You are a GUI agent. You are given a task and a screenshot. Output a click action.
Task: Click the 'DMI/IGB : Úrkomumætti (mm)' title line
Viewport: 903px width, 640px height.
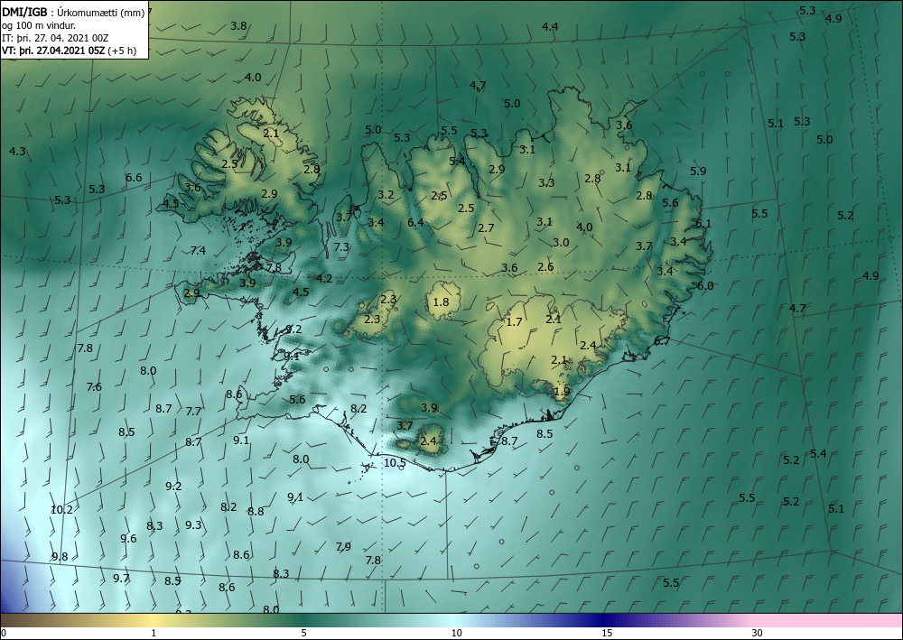(73, 13)
